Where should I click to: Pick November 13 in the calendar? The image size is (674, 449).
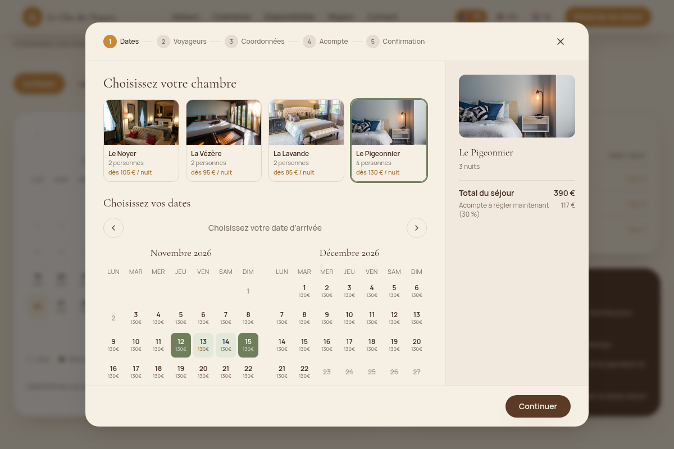tap(203, 345)
